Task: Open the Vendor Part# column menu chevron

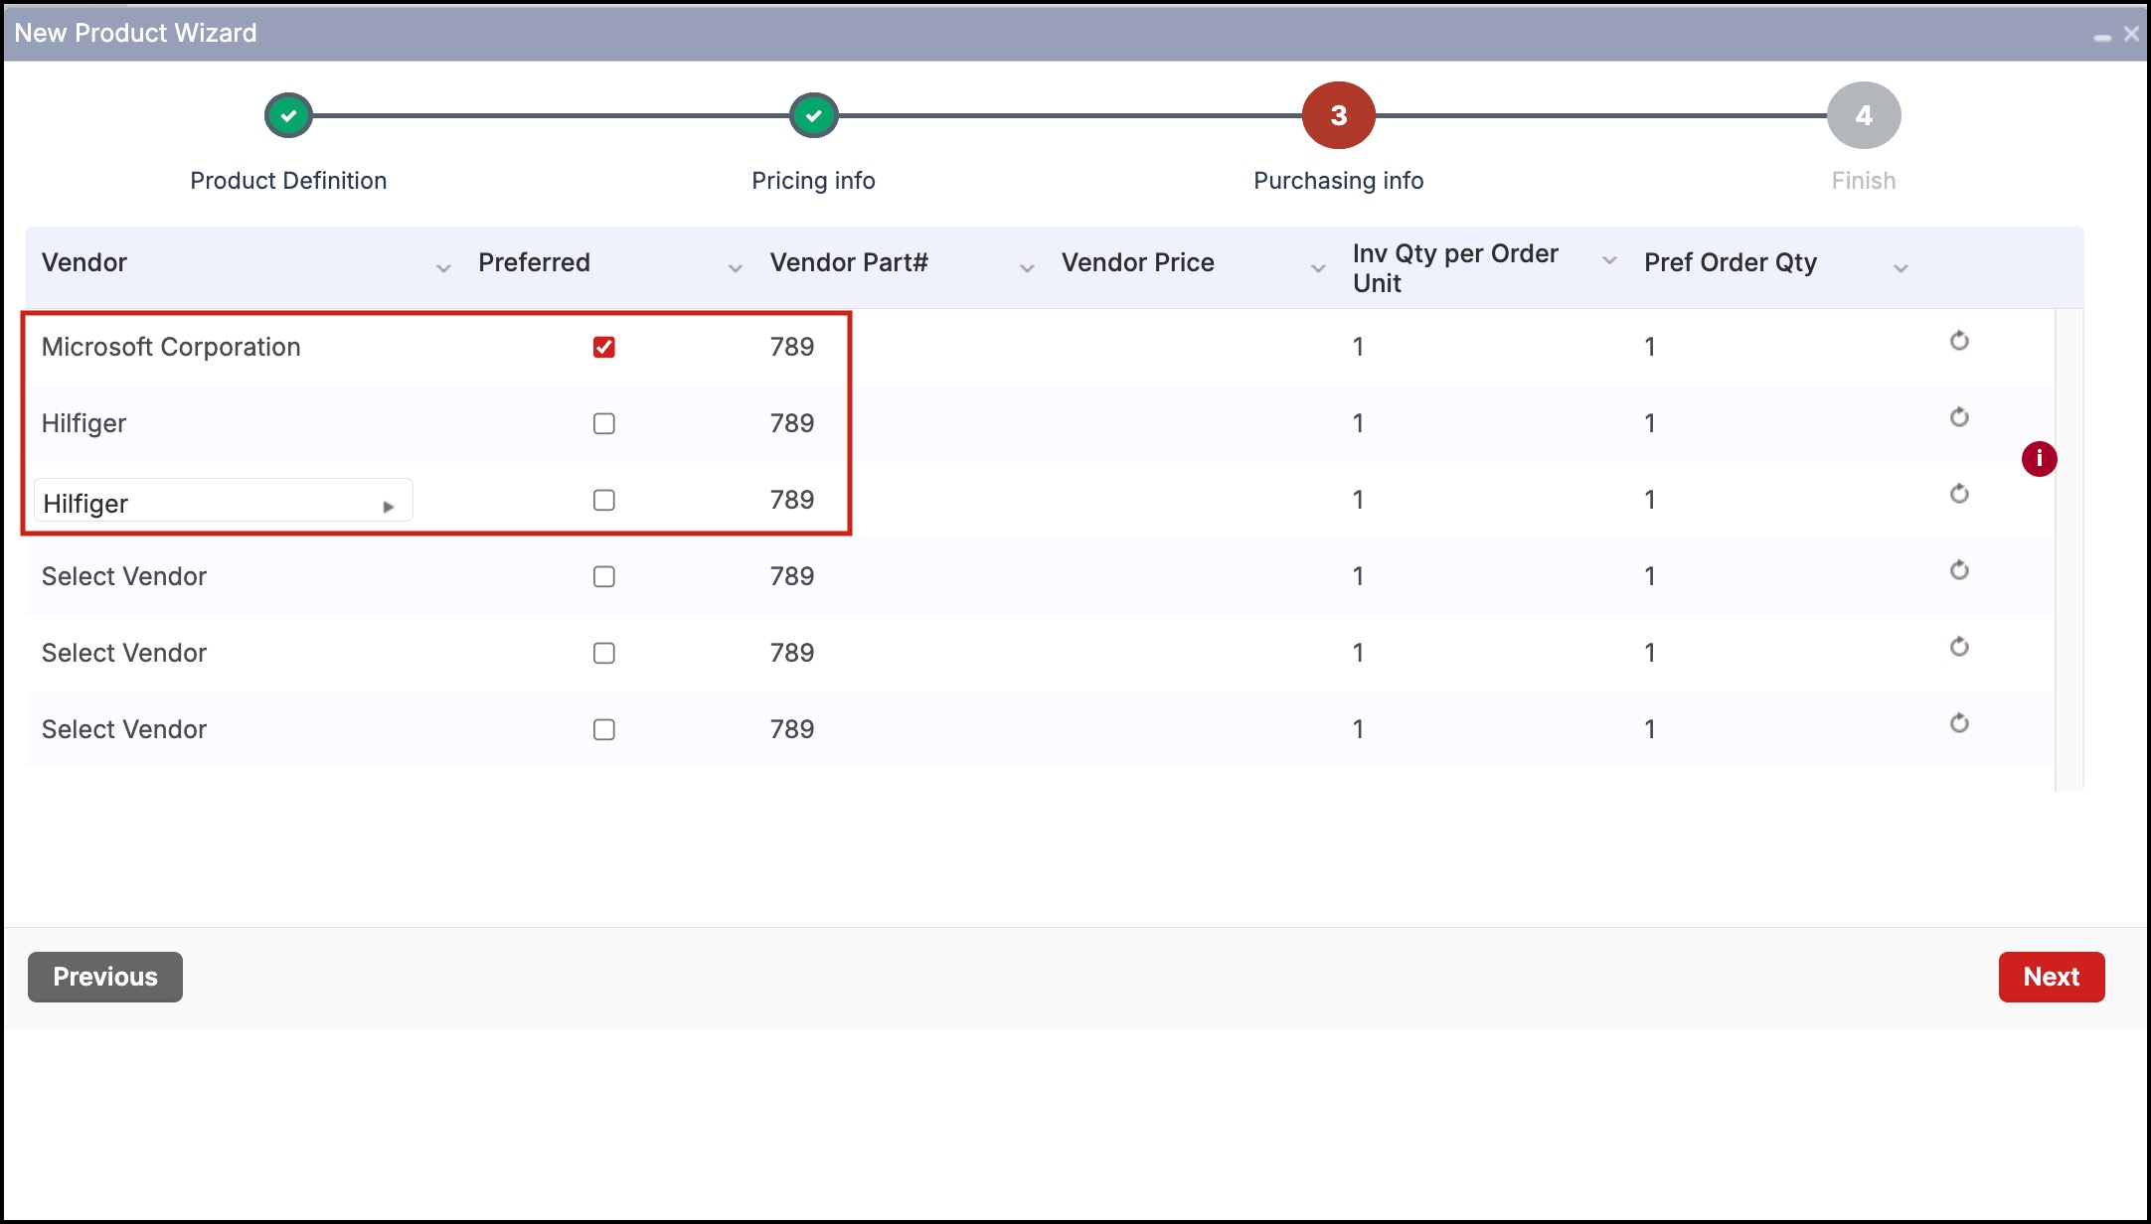Action: pyautogui.click(x=1027, y=268)
